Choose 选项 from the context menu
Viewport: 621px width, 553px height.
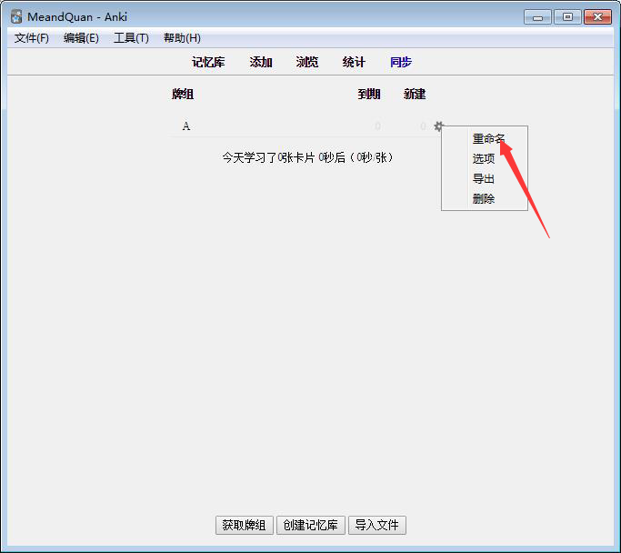point(484,159)
